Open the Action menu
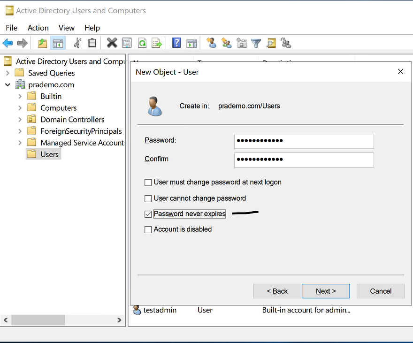This screenshot has height=343, width=413. pyautogui.click(x=38, y=28)
